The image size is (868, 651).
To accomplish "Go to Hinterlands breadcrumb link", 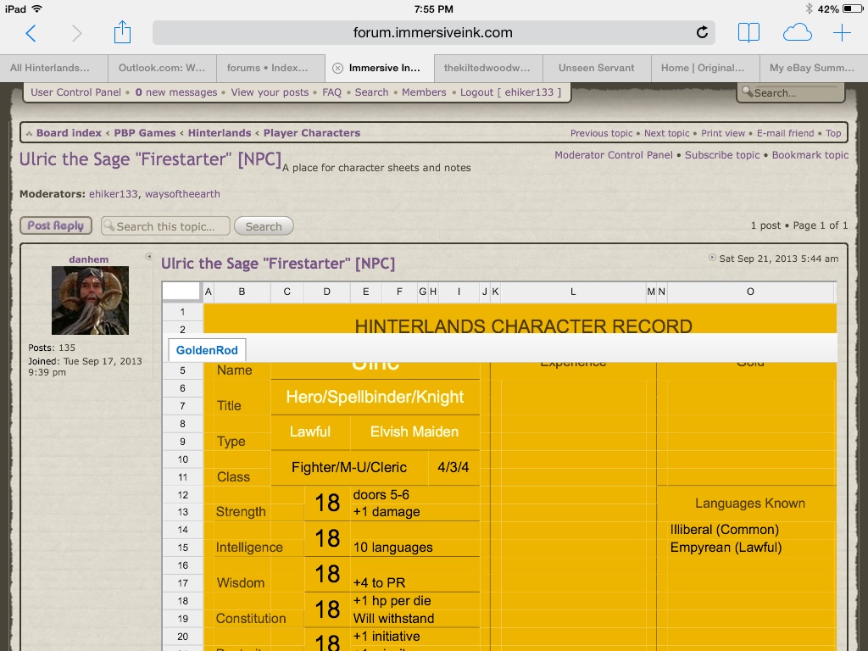I will 220,133.
